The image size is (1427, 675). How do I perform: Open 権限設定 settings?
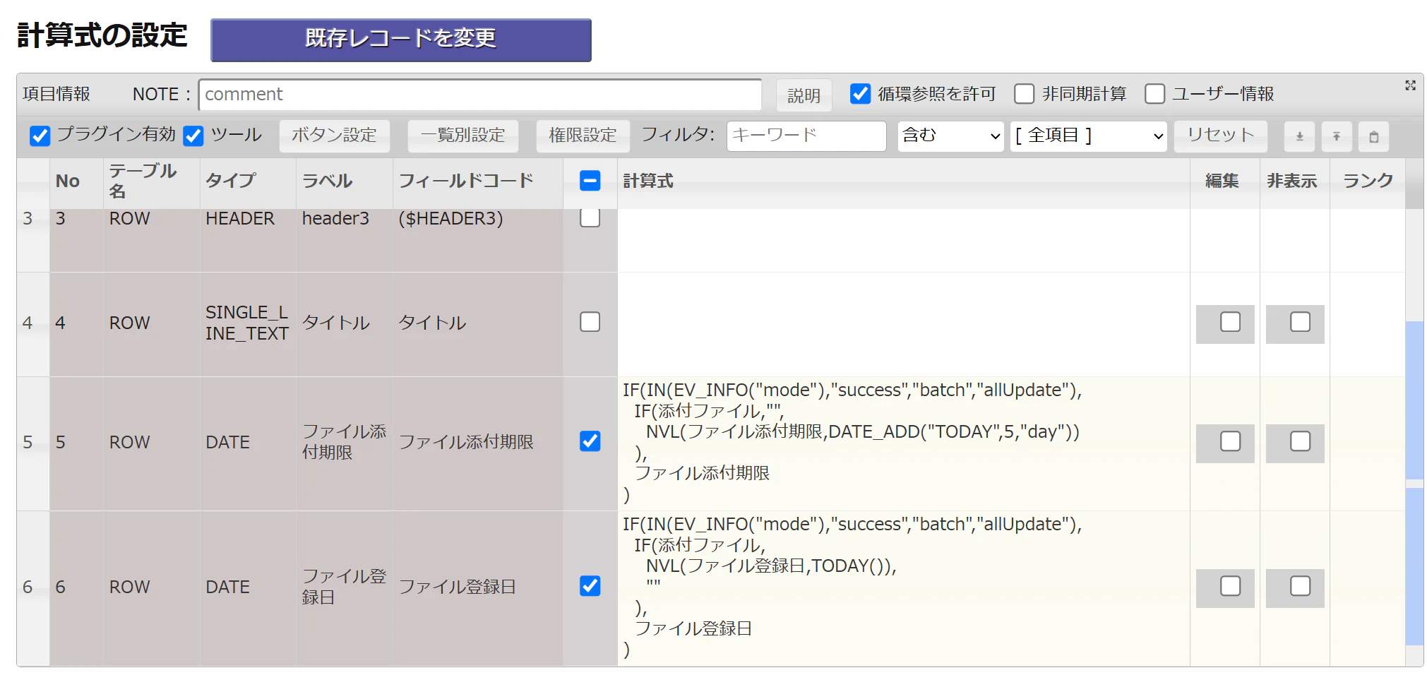pos(583,136)
